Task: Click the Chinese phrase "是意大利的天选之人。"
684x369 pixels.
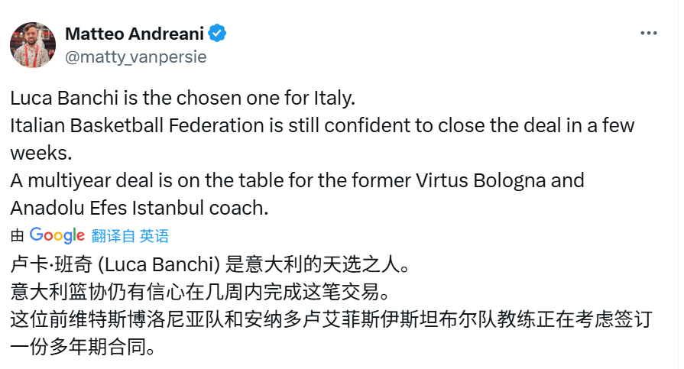Action: pos(321,265)
